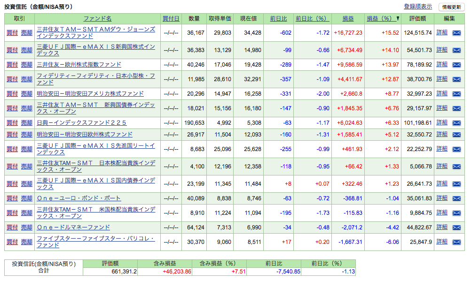471x281 pixels.
Task: Click mail icon for 明治安田アメリカ株式ファンド row
Action: (x=456, y=93)
